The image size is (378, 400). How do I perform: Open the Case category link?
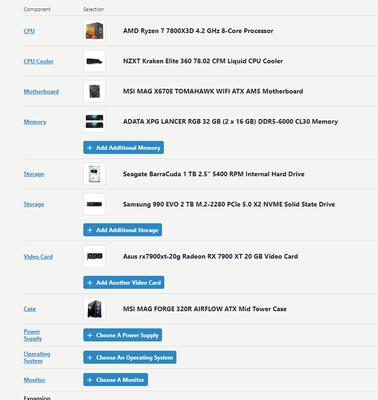pyautogui.click(x=30, y=309)
